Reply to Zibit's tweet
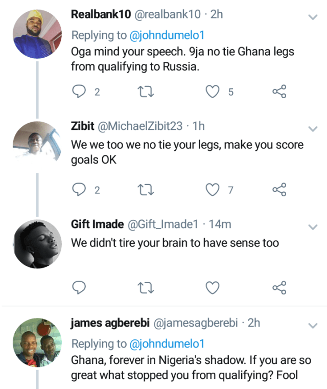 [x=78, y=190]
